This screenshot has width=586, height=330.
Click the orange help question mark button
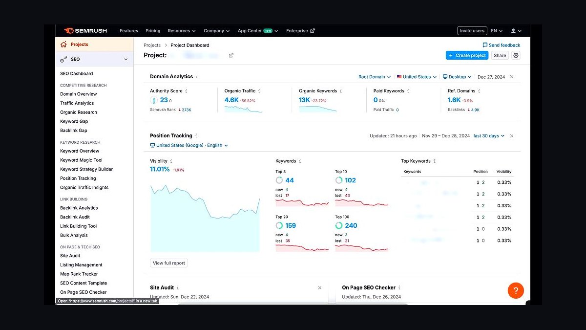click(x=516, y=290)
